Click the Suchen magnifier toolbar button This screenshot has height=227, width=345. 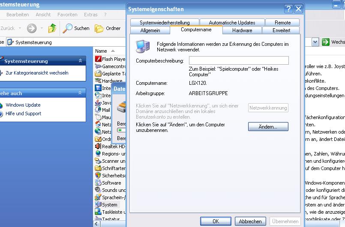click(76, 28)
